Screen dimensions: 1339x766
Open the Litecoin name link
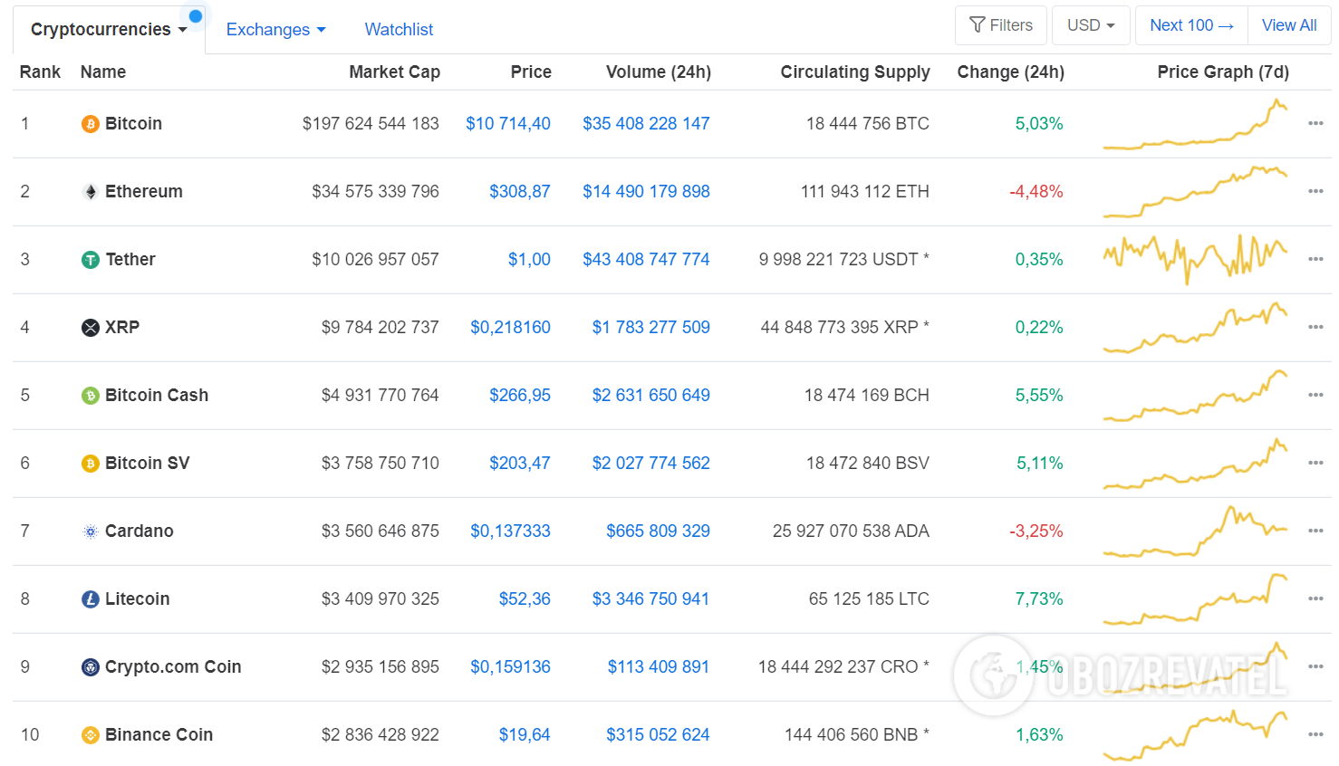pyautogui.click(x=137, y=598)
